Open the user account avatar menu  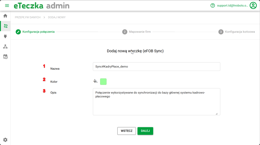(253, 6)
